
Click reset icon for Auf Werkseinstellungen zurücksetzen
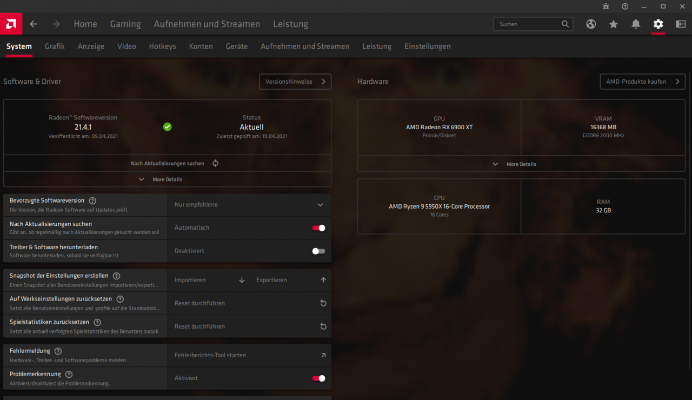coord(323,303)
